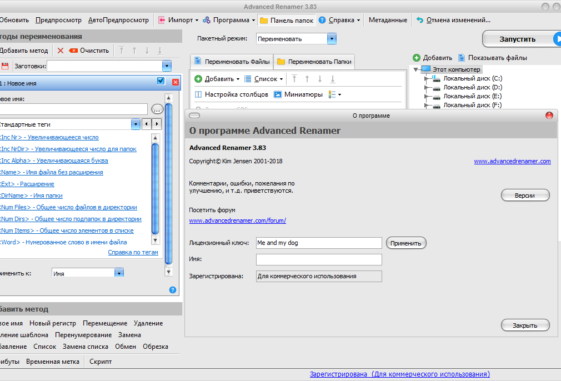The image size is (561, 381).
Task: Click the Миниатюры thumbnails icon
Action: point(278,94)
